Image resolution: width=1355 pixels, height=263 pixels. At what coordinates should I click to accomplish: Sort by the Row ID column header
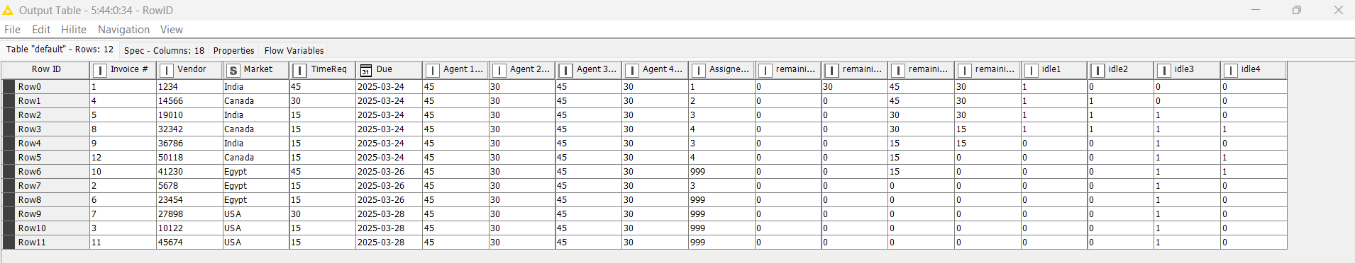pos(46,69)
